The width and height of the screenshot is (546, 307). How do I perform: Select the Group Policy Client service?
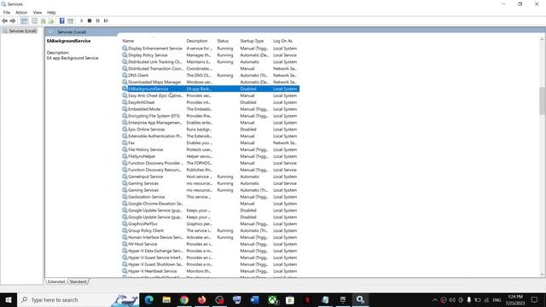pos(211,230)
